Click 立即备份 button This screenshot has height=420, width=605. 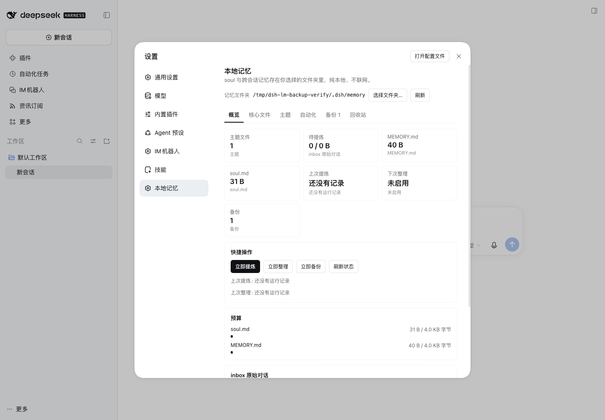point(311,267)
